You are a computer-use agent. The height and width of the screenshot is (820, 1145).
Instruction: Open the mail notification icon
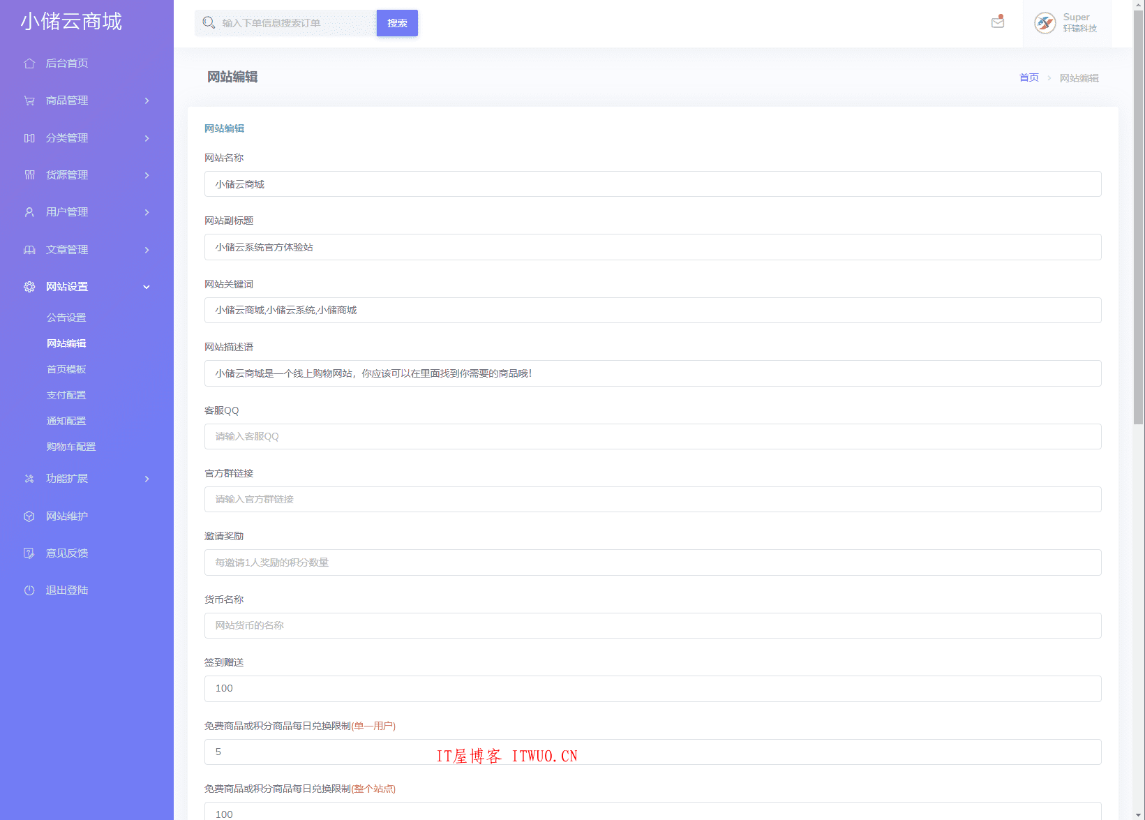click(998, 22)
